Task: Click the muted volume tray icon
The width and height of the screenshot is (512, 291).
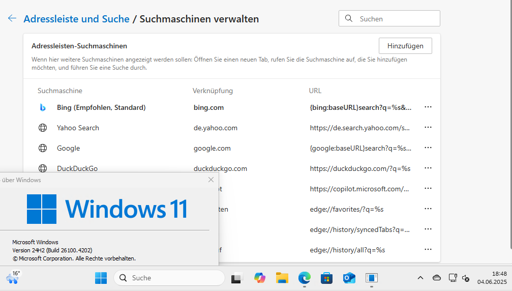Action: (x=466, y=278)
